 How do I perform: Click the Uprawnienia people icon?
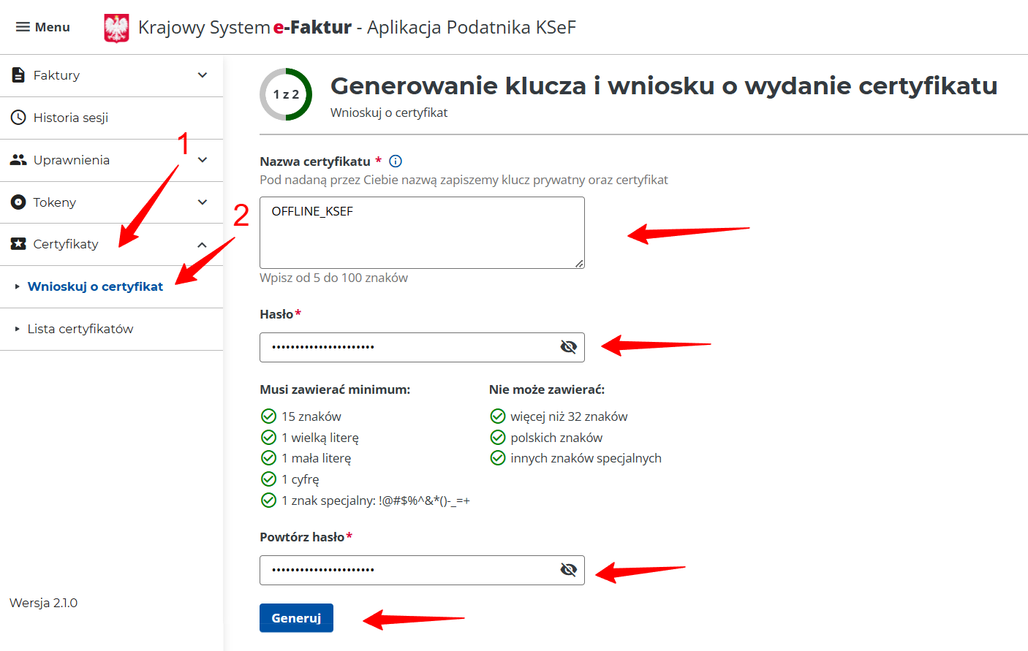coord(19,159)
